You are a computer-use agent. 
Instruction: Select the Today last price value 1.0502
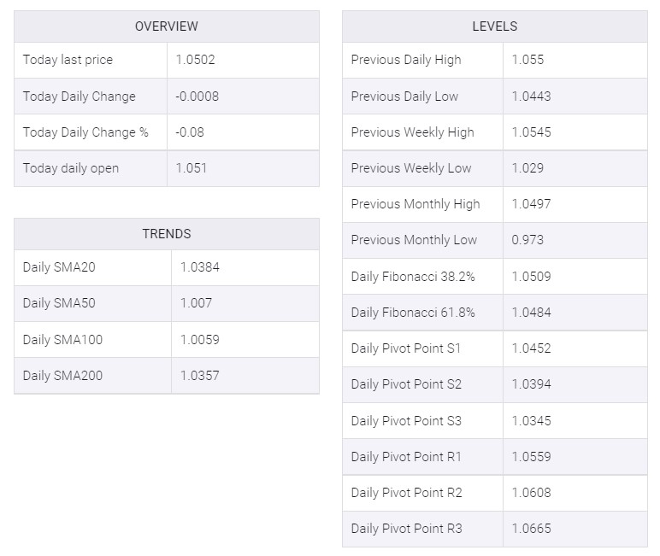coord(195,60)
